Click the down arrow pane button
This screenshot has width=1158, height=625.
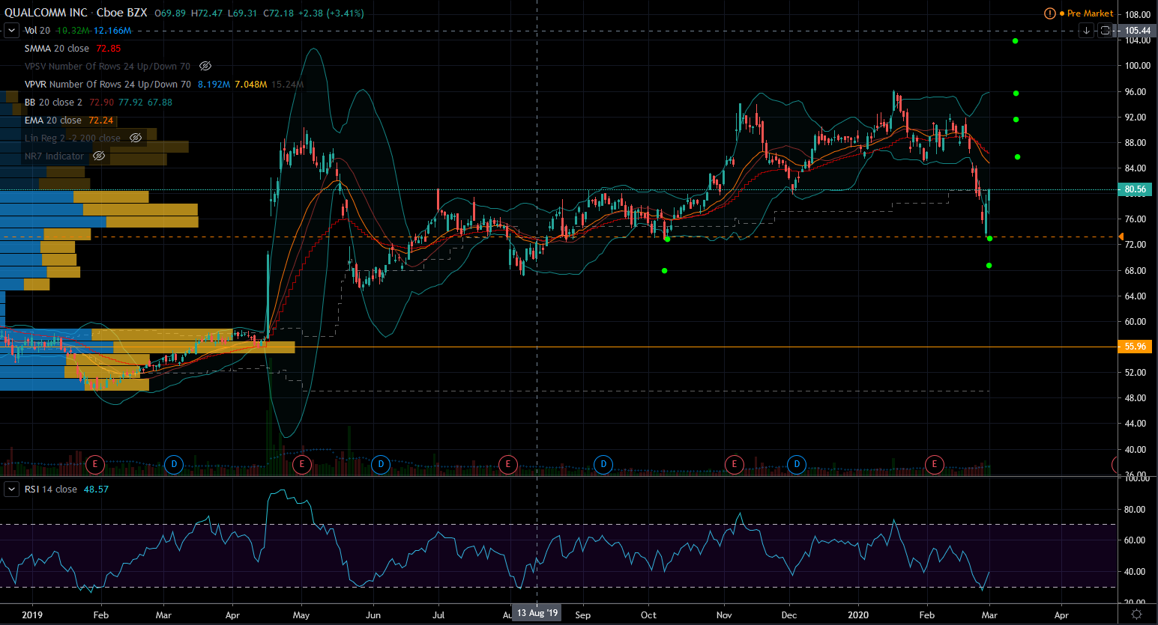(x=1086, y=31)
